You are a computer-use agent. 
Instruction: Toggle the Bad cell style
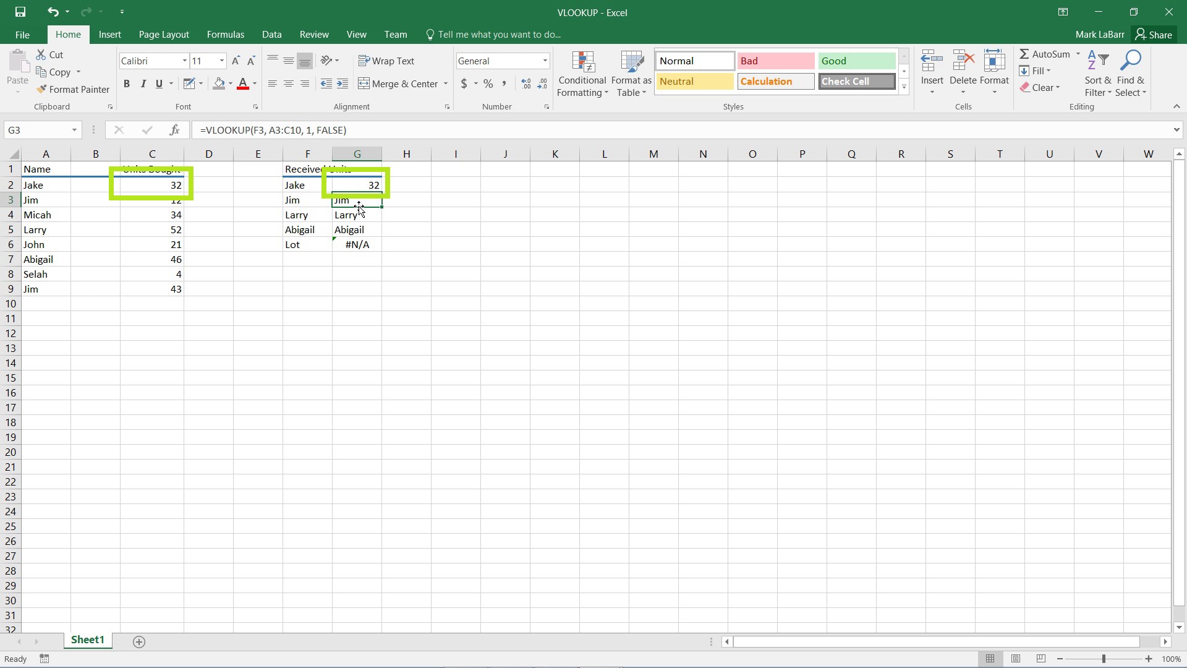pyautogui.click(x=775, y=61)
